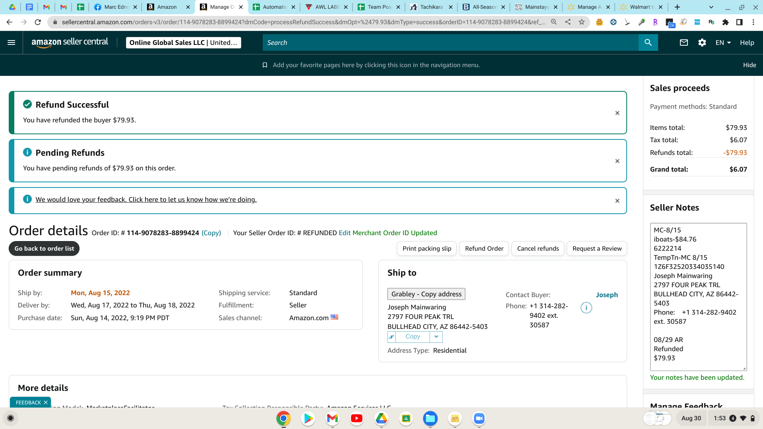The width and height of the screenshot is (763, 429).
Task: Open the system status tray clock
Action: click(x=734, y=418)
